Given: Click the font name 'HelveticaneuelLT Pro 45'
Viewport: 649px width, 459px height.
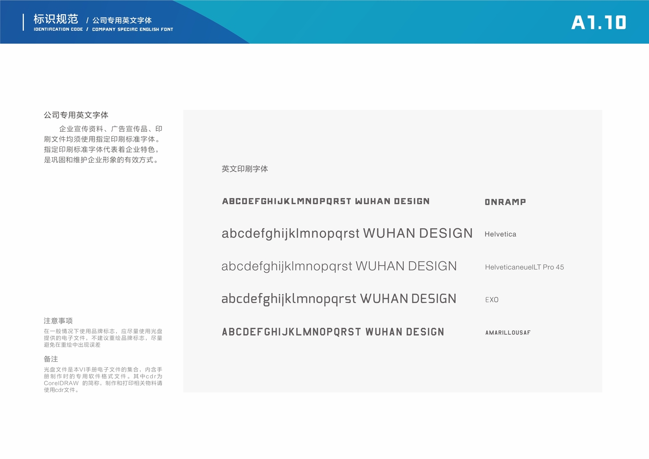Looking at the screenshot, I should (525, 267).
